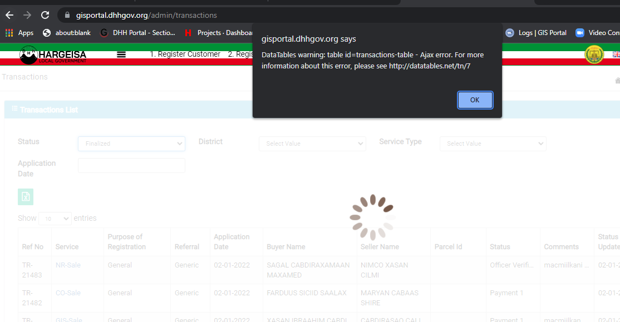Click the Transactions page title
The width and height of the screenshot is (620, 322).
[24, 77]
